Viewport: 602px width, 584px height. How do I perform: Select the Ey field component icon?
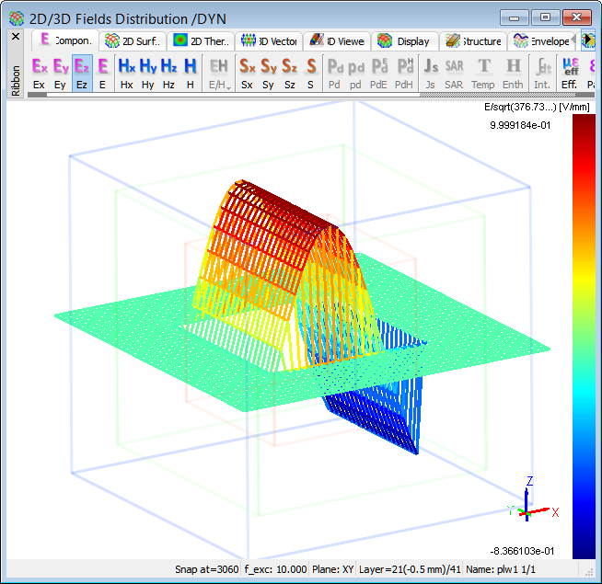coord(61,73)
